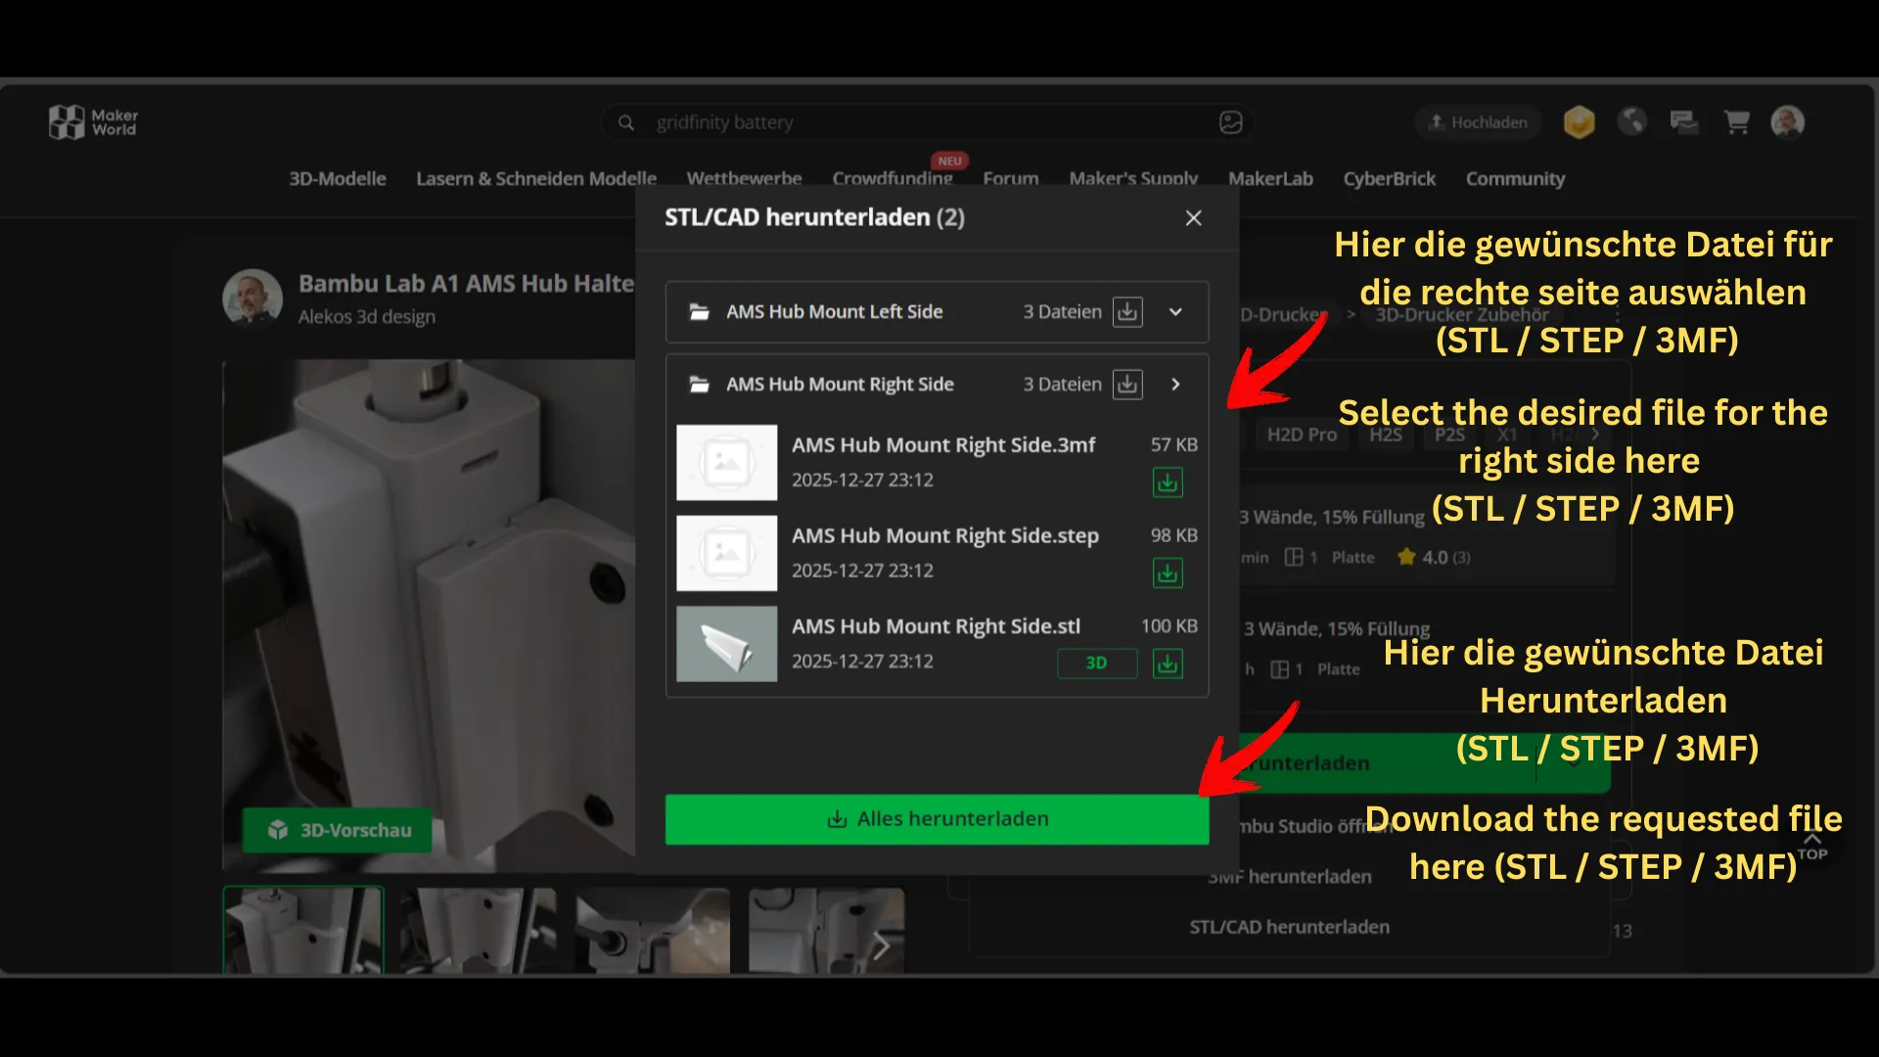Click the TOP scroll-to-top button

pyautogui.click(x=1811, y=847)
